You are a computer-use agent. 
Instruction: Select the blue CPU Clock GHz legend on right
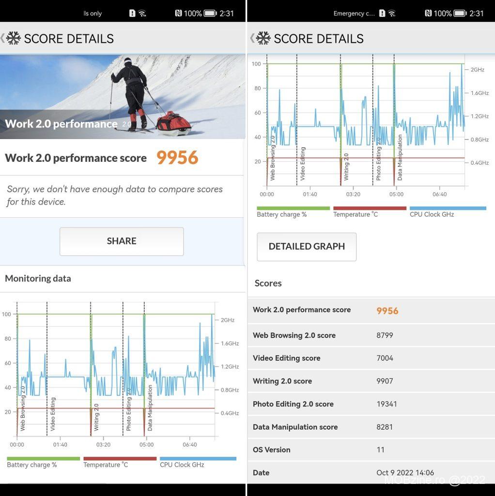448,211
